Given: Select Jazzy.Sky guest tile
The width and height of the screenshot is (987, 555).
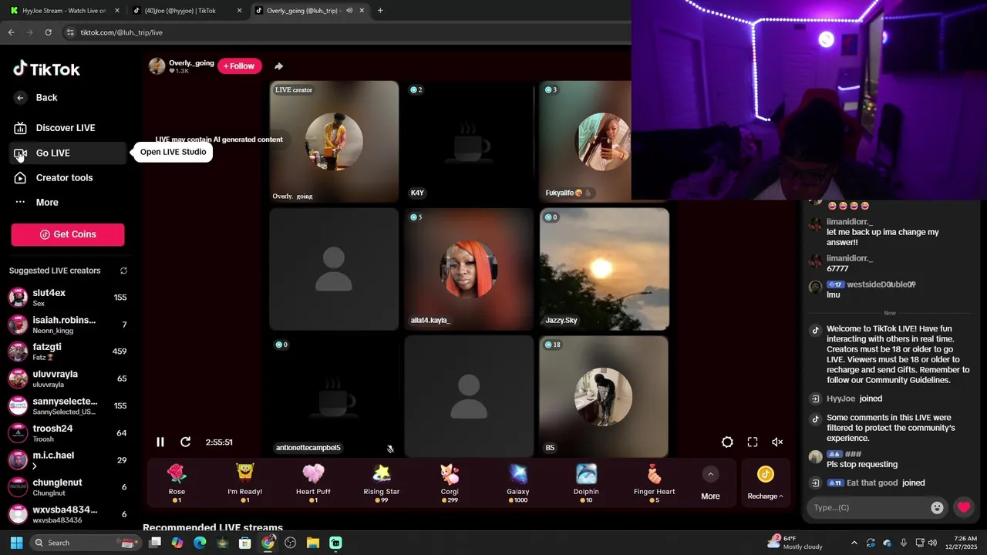Looking at the screenshot, I should 605,269.
